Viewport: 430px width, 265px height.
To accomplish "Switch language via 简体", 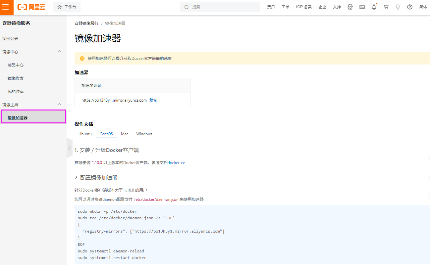I will [x=423, y=7].
